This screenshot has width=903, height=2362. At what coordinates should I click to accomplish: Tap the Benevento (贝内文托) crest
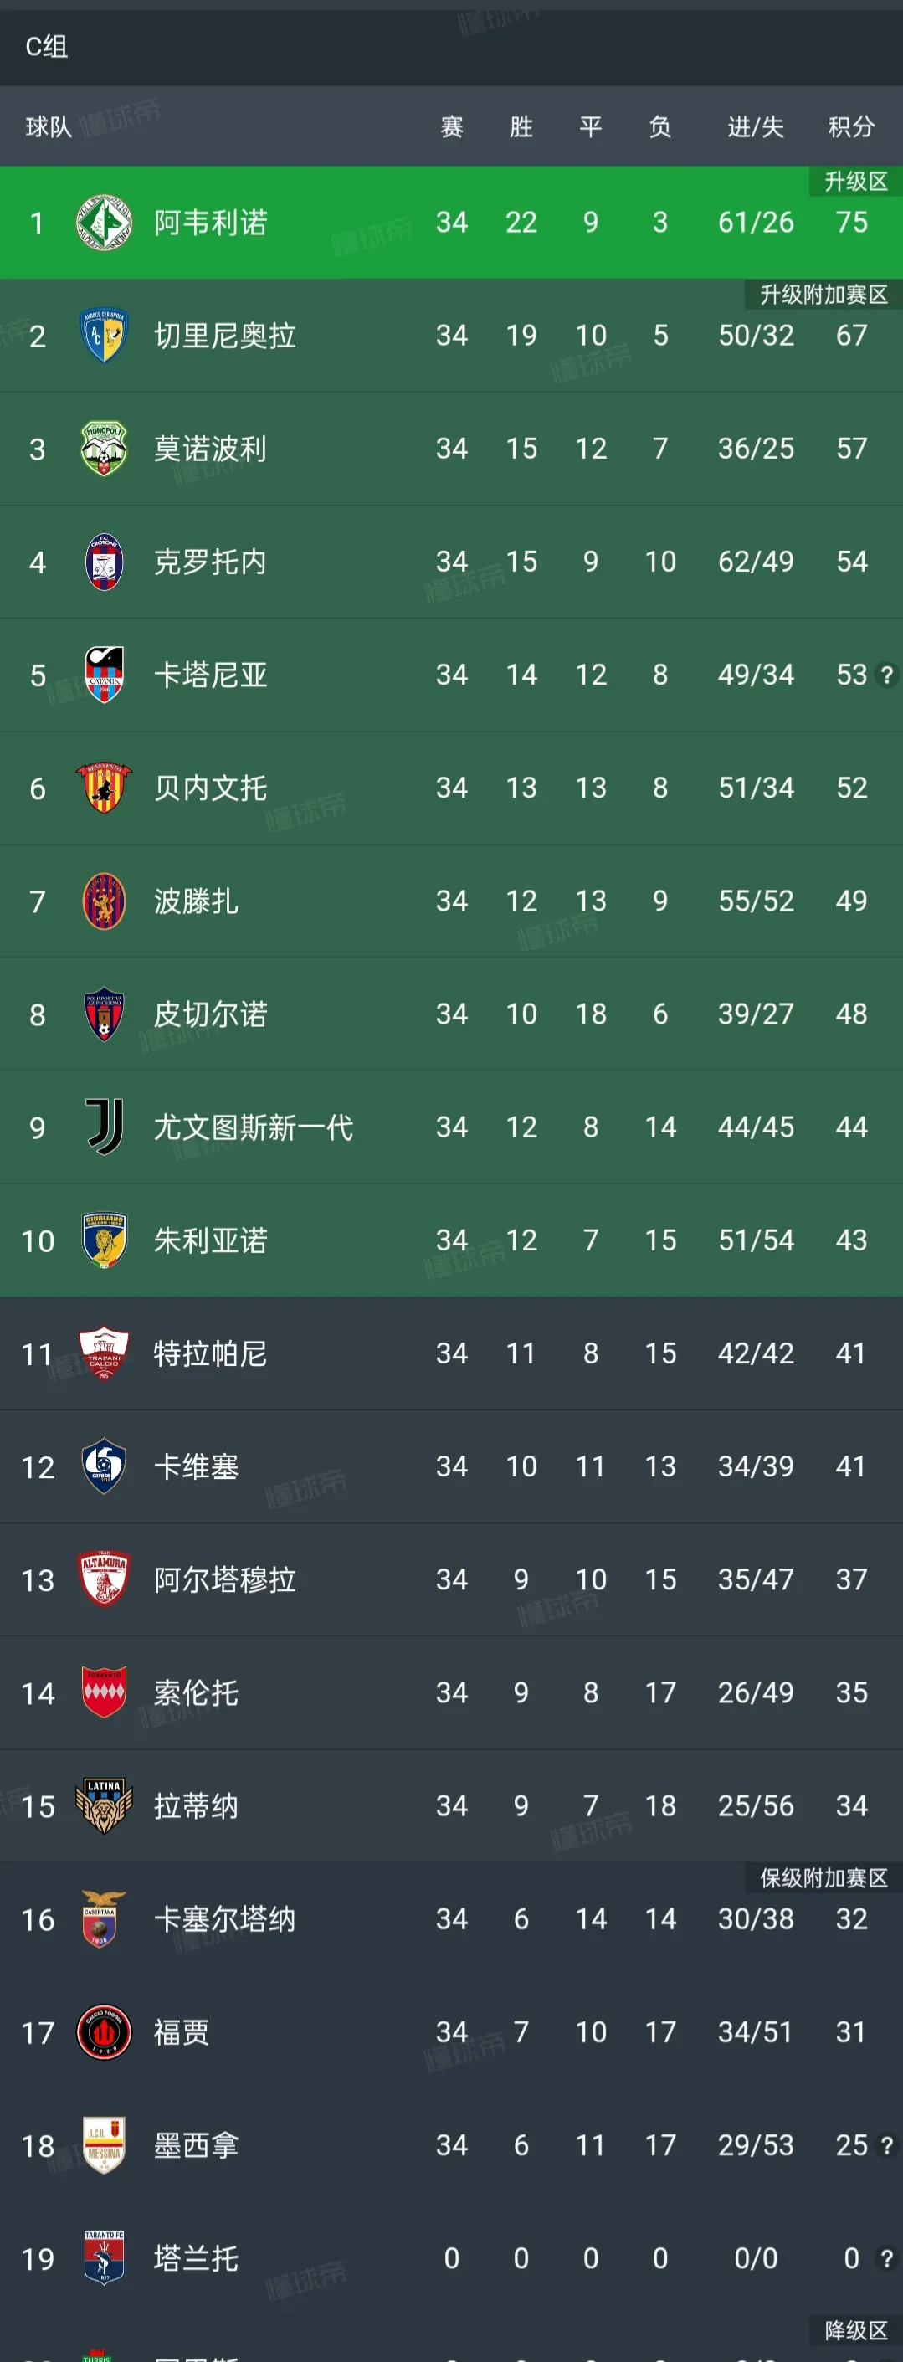coord(104,788)
